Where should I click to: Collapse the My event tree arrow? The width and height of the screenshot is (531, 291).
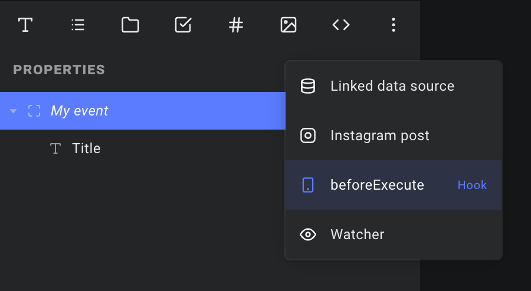pos(13,111)
